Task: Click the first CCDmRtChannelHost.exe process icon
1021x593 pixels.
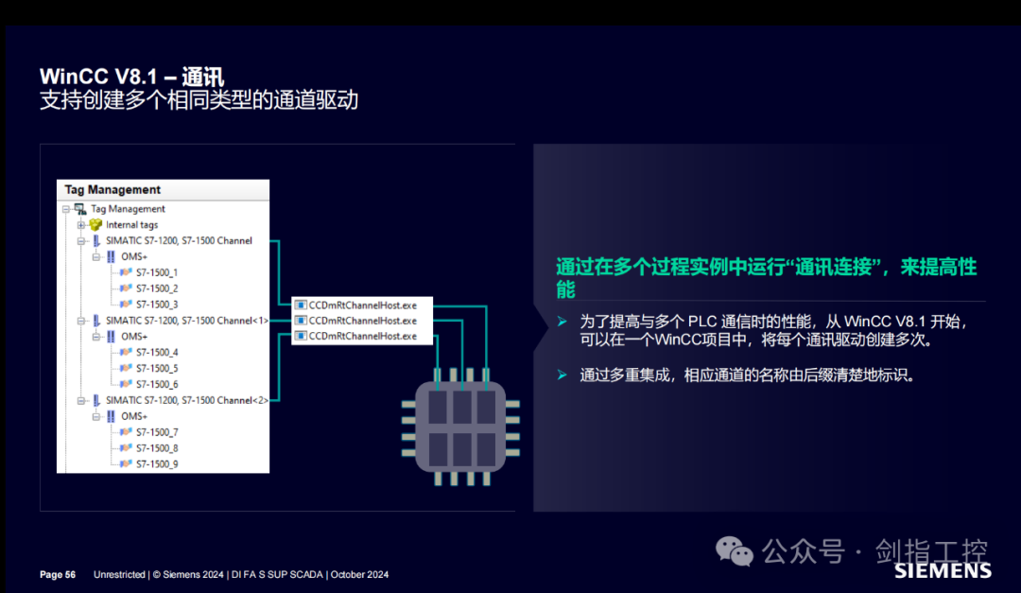Action: point(301,305)
